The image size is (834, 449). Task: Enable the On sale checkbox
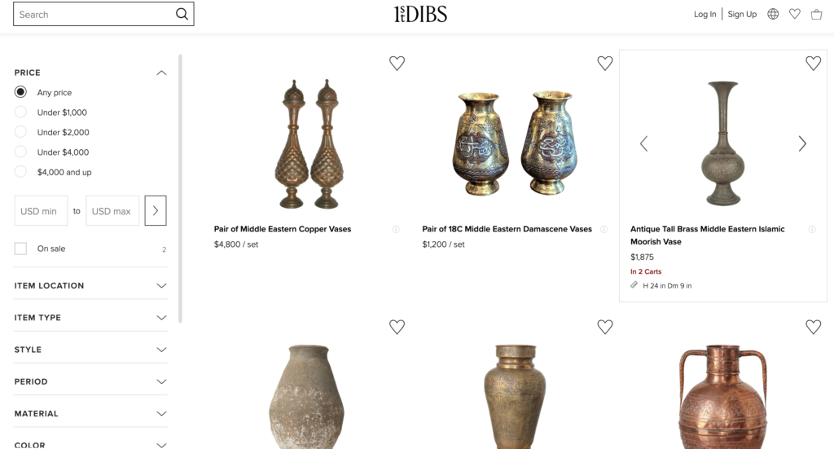(21, 249)
